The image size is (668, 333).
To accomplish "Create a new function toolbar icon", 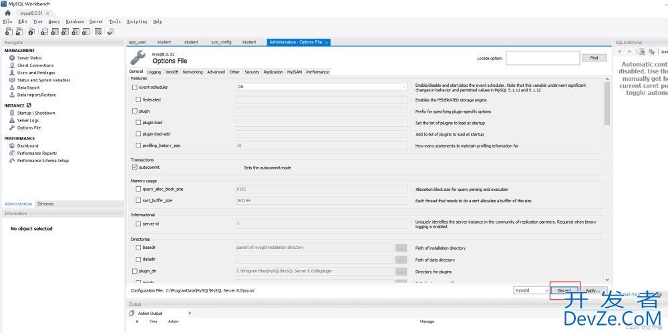I will tap(86, 31).
